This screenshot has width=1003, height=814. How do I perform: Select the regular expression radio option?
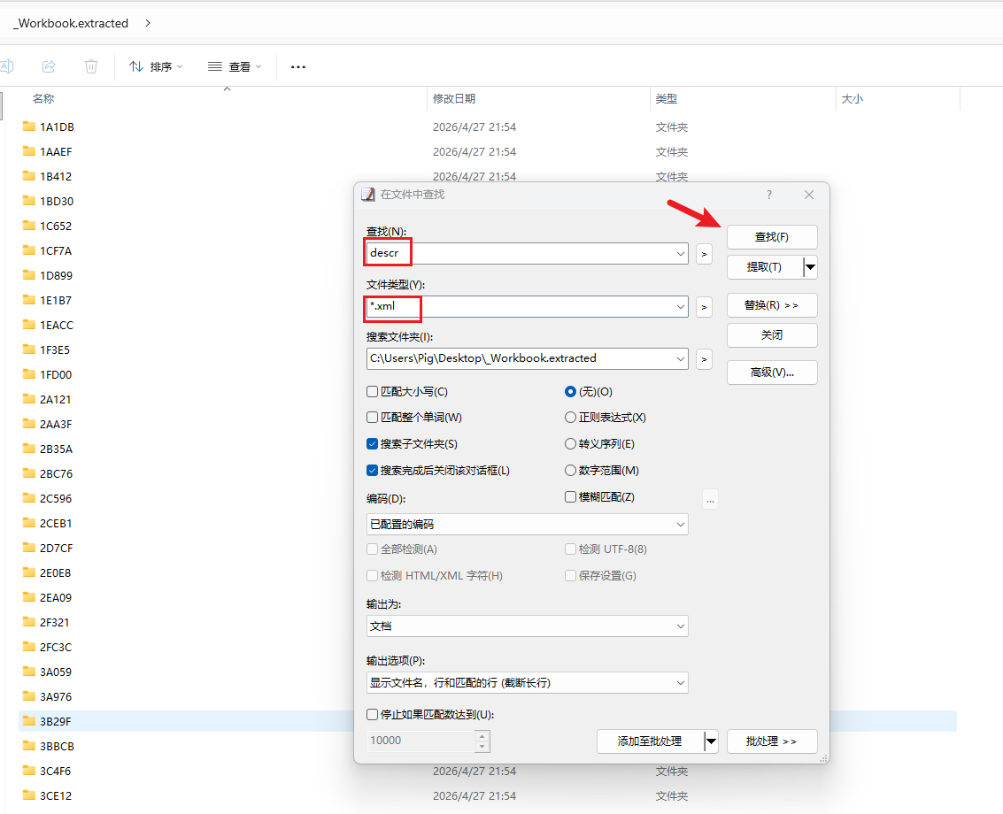click(x=571, y=418)
